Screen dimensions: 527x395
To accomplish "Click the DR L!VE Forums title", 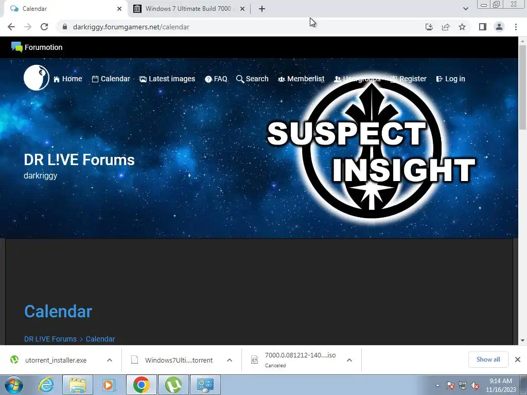I will (x=79, y=160).
